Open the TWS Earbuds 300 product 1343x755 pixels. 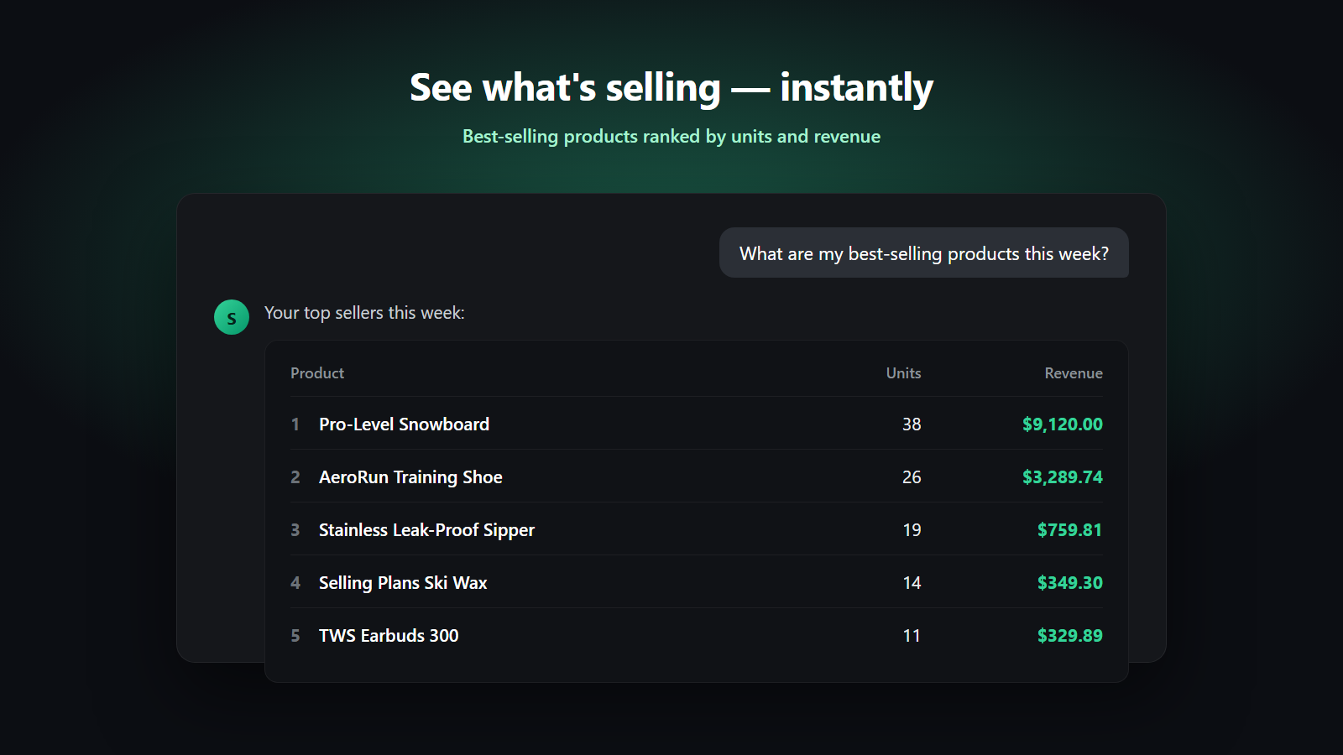(389, 636)
